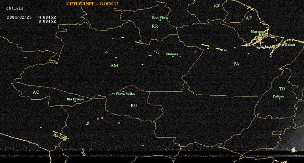This screenshot has height=163, width=304.
Task: Click the S 0845Z time label
Action: 47,21
